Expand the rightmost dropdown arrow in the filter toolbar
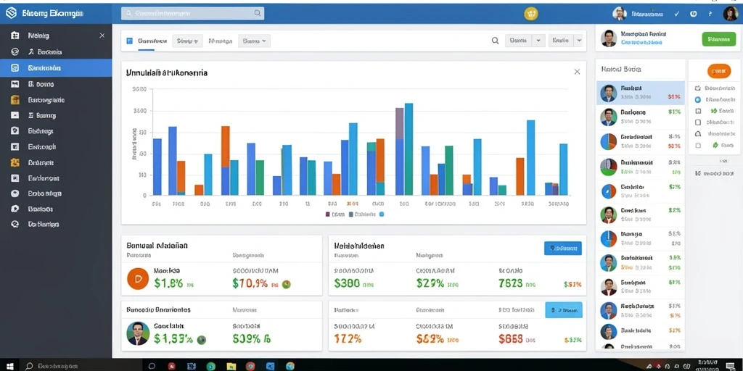This screenshot has width=743, height=371. [578, 41]
